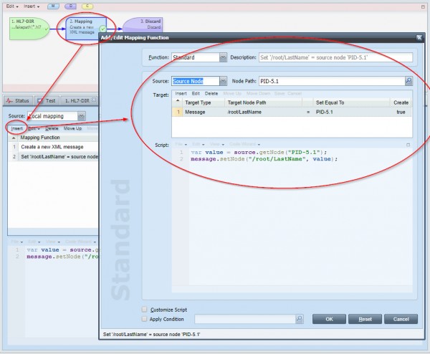Click script line 1 getNode code
This screenshot has height=354, width=430.
259,152
